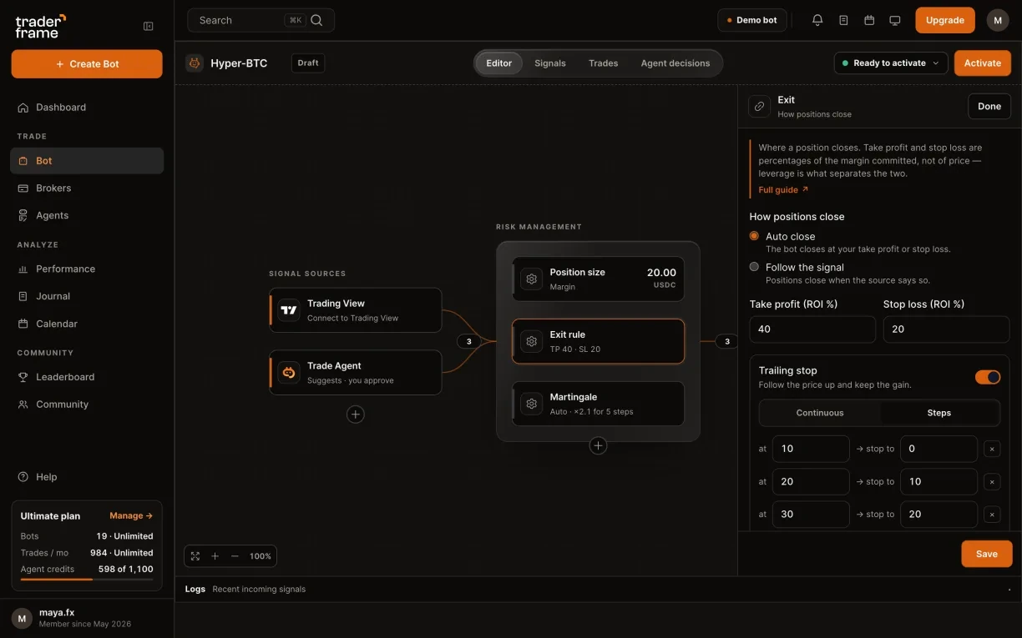Switch trailing stop mode to Continuous
1022x638 pixels.
(x=820, y=413)
